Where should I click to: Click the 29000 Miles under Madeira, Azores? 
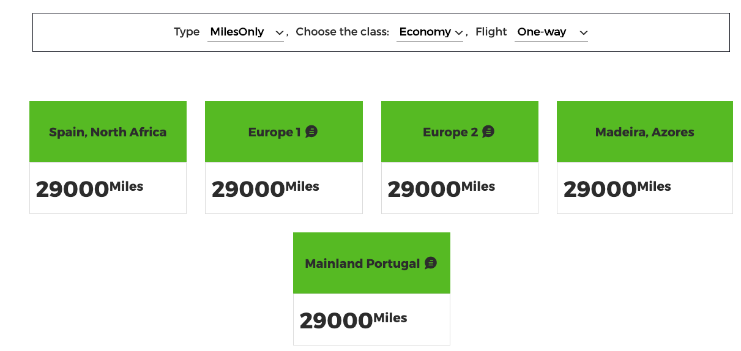tap(617, 188)
